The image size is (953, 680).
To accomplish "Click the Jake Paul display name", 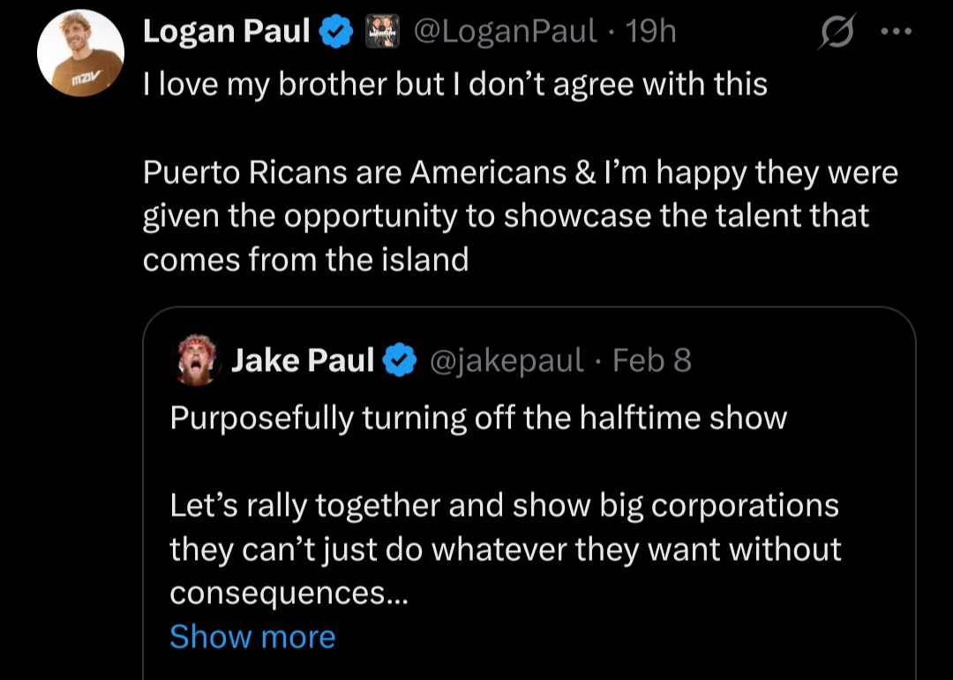I will (x=303, y=360).
